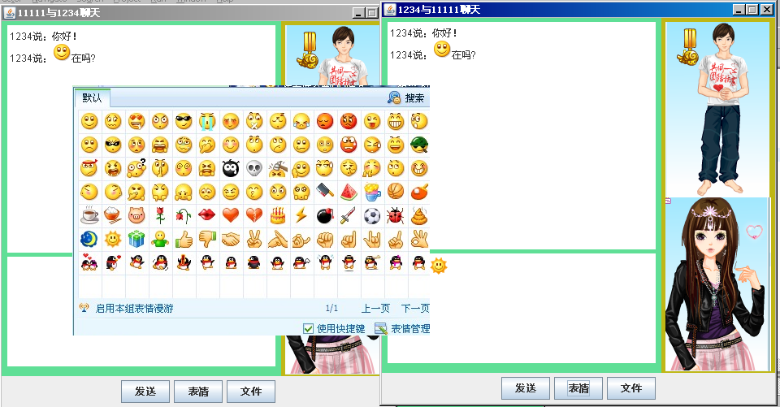Insert the birthday cake emoji
Image resolution: width=780 pixels, height=407 pixels.
[x=278, y=215]
